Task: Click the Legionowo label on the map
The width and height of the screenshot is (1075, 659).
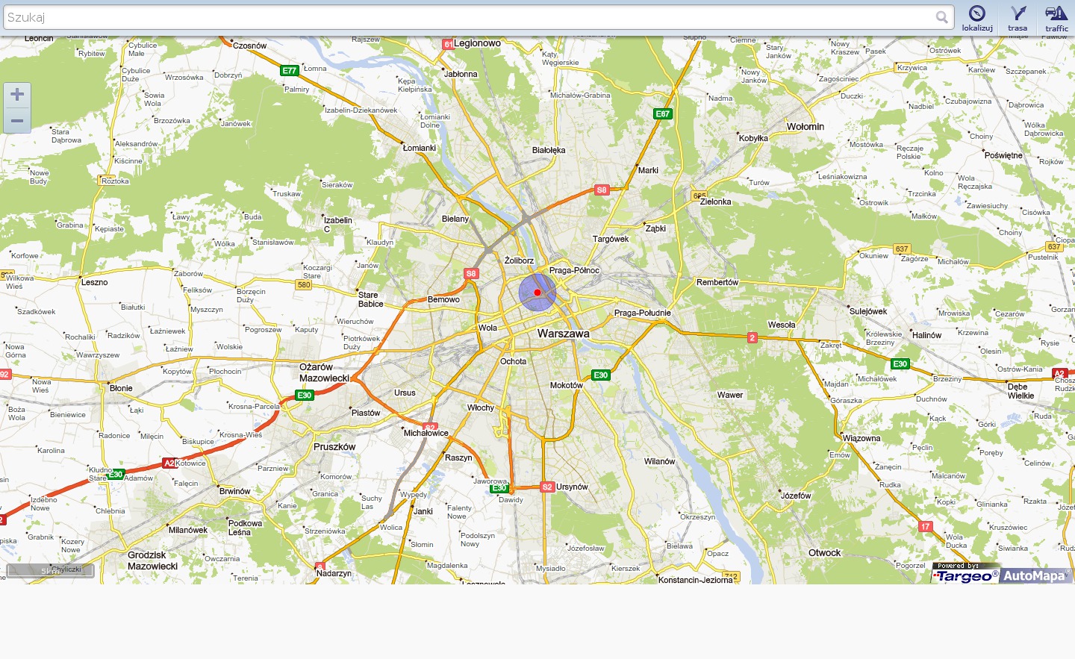Action: point(477,43)
